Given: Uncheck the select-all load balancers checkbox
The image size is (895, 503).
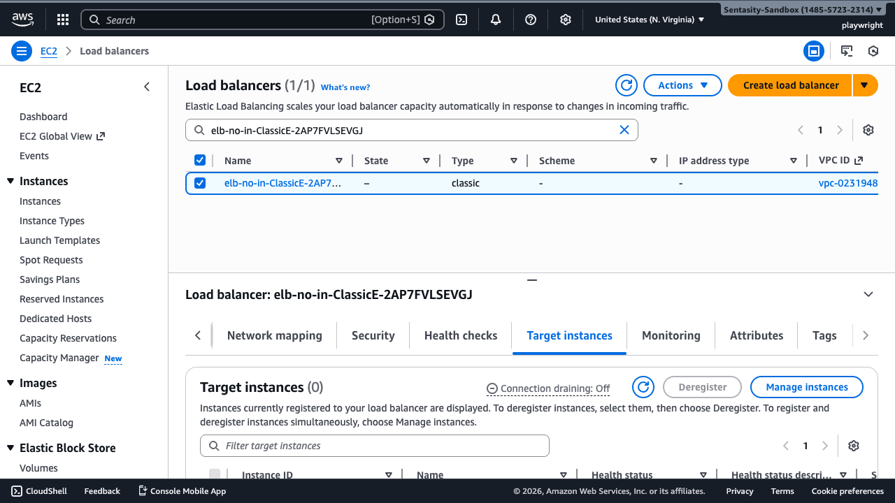Looking at the screenshot, I should 200,161.
